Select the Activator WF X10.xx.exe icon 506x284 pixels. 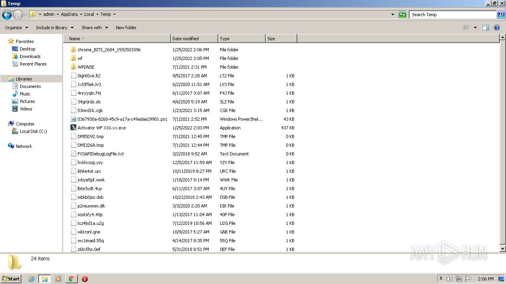point(73,128)
